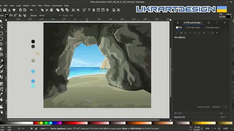Viewport: 234px width, 131px height.
Task: Click the Export icon
Action: [x=25, y=10]
